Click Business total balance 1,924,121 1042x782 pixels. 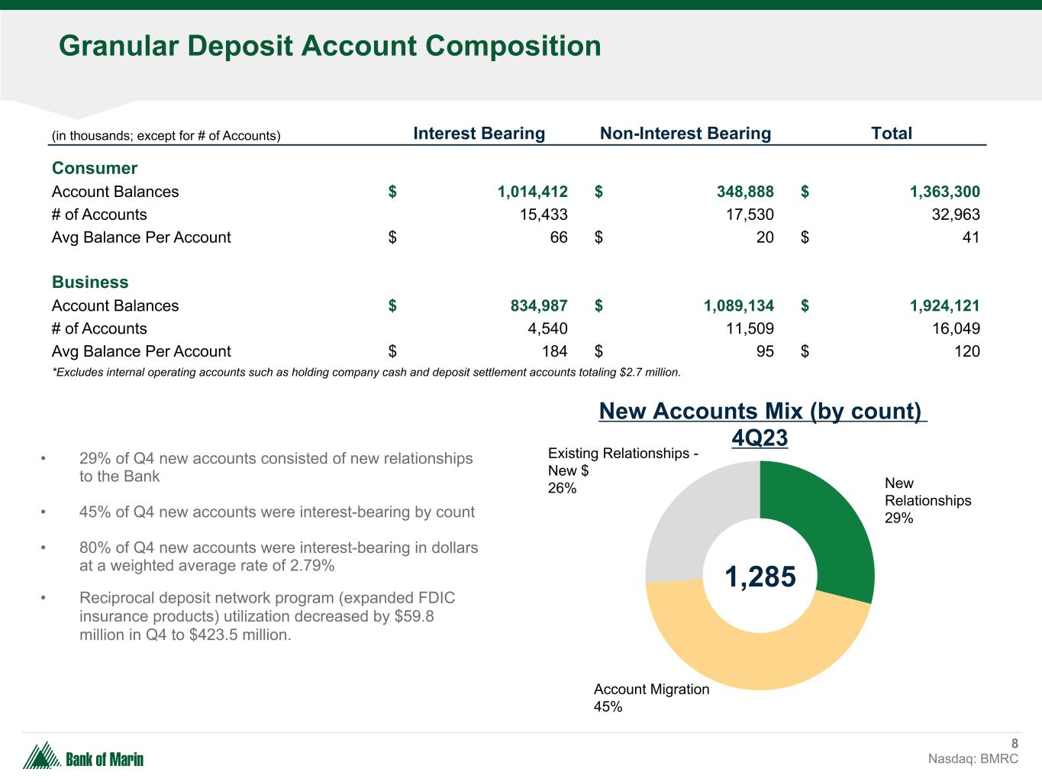click(x=944, y=305)
